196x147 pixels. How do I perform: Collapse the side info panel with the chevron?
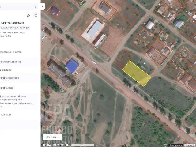pyautogui.click(x=43, y=6)
